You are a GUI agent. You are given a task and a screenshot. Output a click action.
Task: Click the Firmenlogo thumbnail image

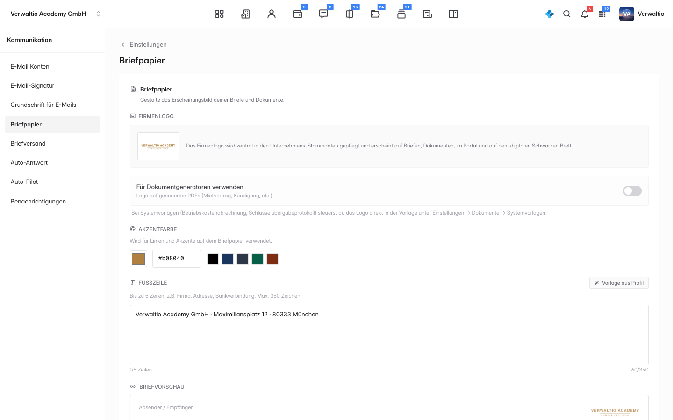coord(158,146)
